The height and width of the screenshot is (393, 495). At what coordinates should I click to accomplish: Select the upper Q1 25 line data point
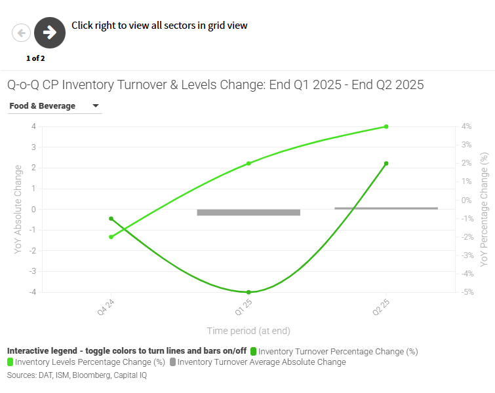[x=248, y=163]
